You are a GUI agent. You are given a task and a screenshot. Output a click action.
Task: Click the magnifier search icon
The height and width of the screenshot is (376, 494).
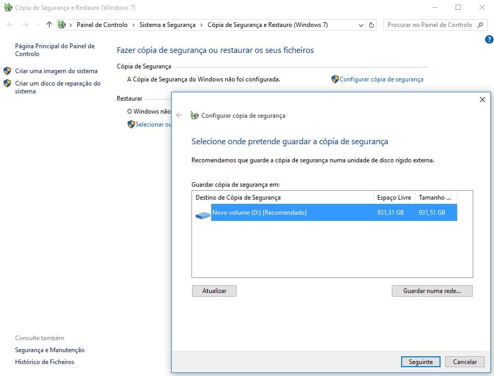point(480,25)
